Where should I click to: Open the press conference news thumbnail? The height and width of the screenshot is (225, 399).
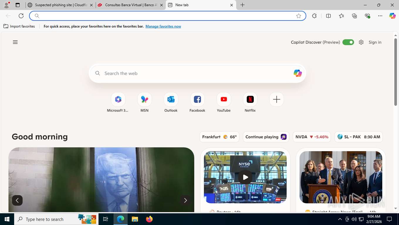click(341, 177)
